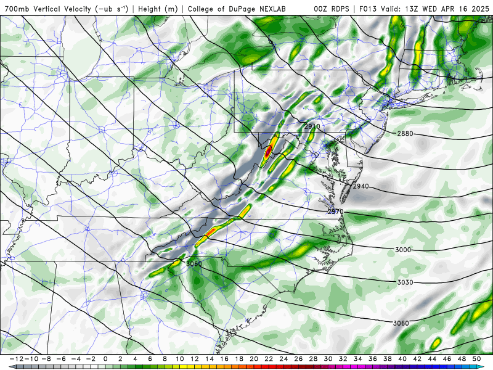Click the 14 color scale label
Image resolution: width=493 pixels, height=370 pixels.
coord(210,359)
